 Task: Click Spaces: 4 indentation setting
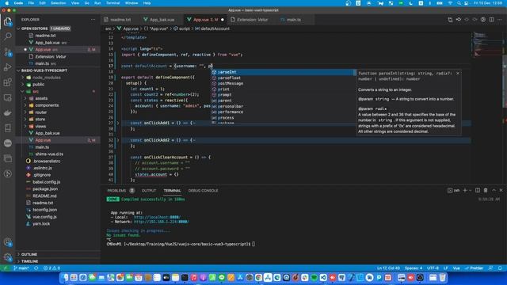pyautogui.click(x=414, y=268)
